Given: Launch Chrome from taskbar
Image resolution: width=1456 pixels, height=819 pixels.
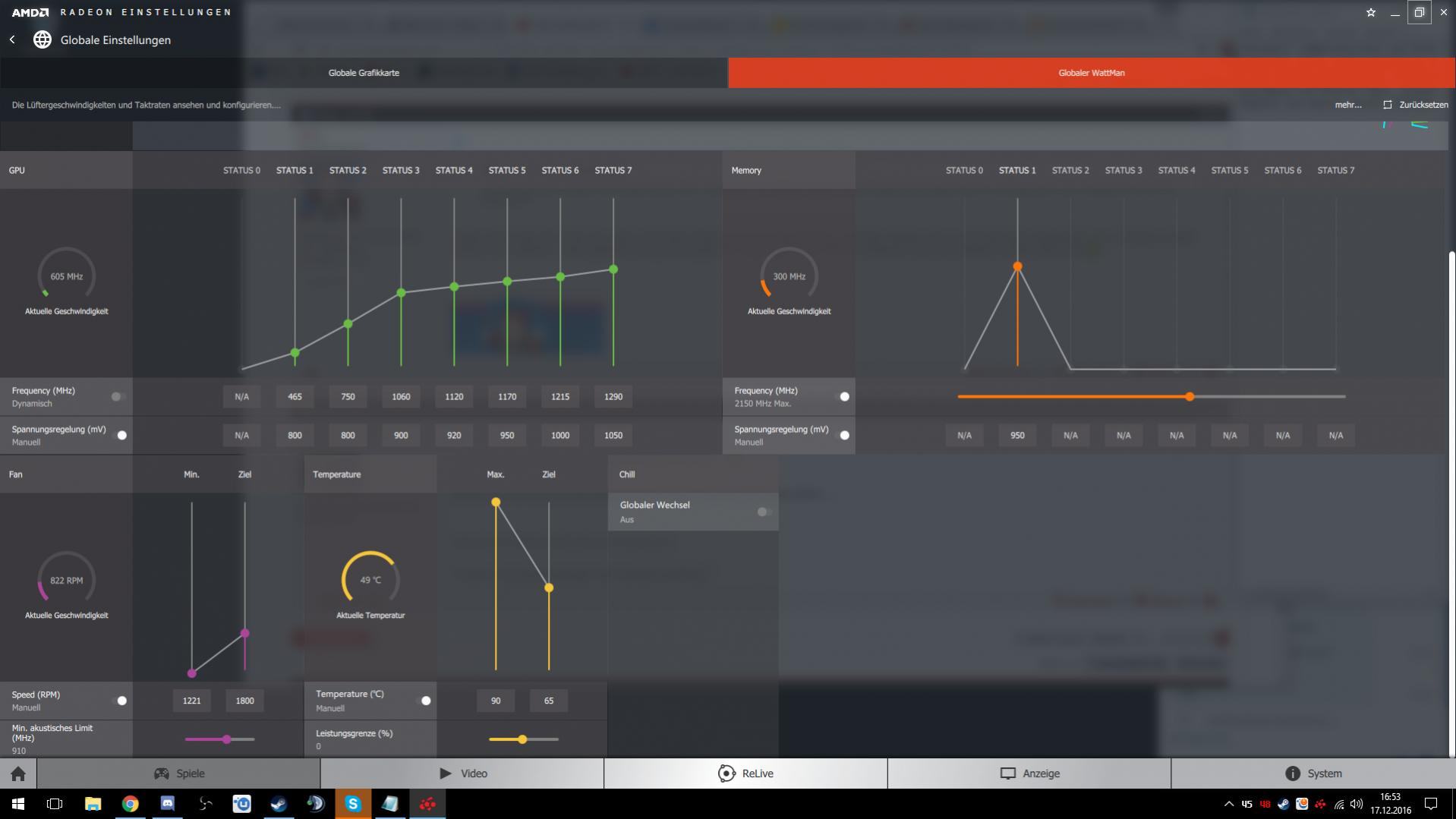Looking at the screenshot, I should coord(130,804).
